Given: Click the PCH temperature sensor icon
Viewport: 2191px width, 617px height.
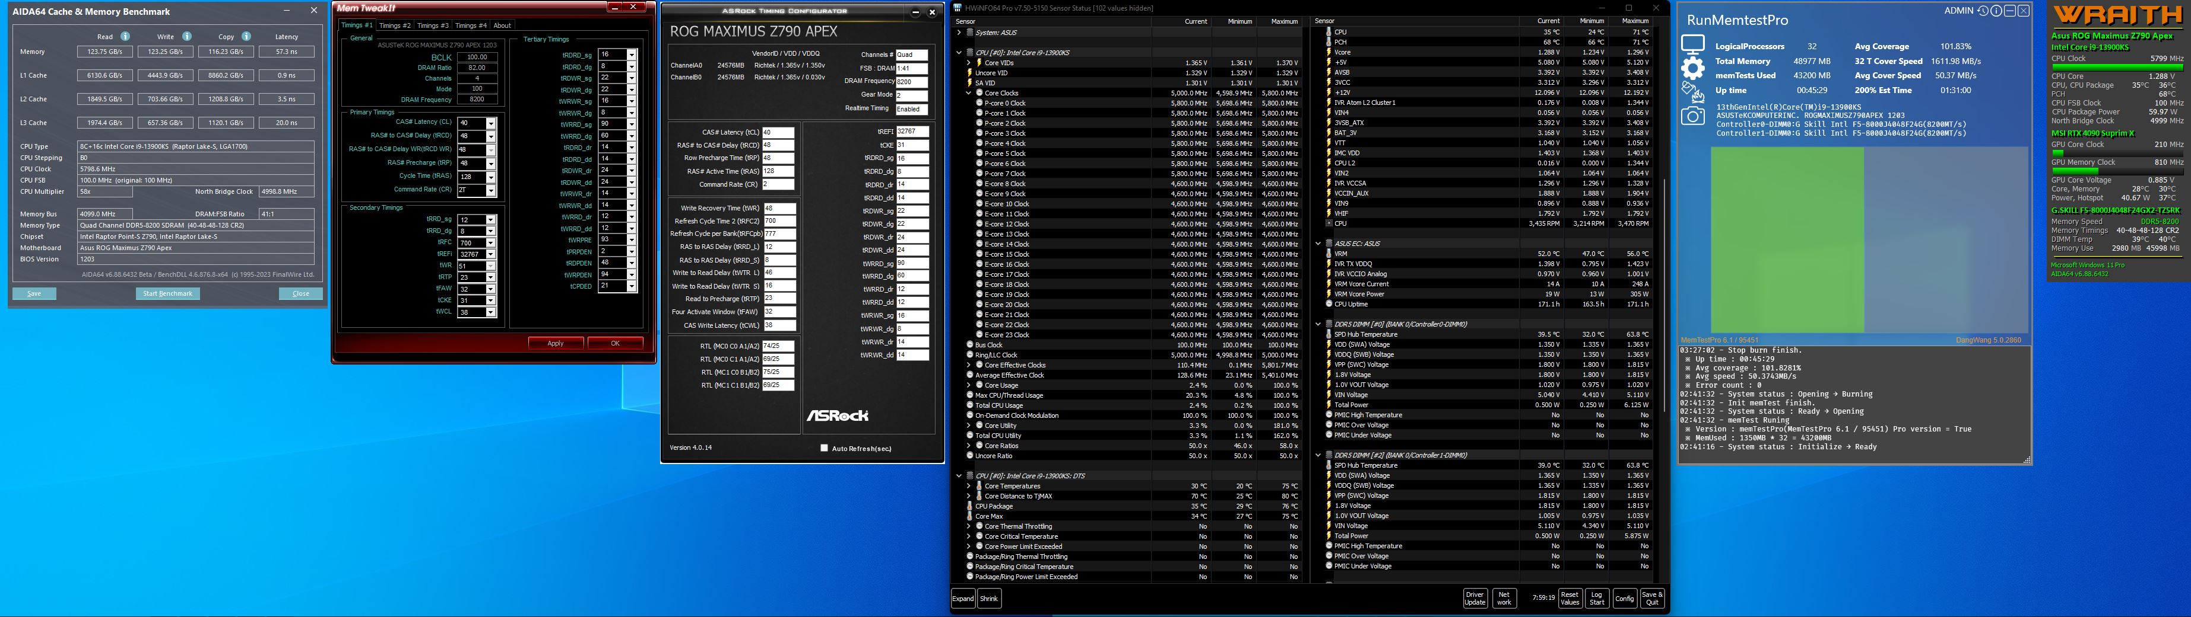Looking at the screenshot, I should tap(1328, 43).
